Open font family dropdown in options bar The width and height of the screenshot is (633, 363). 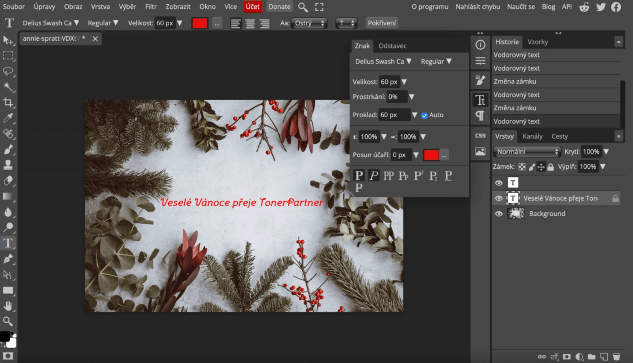(x=51, y=23)
